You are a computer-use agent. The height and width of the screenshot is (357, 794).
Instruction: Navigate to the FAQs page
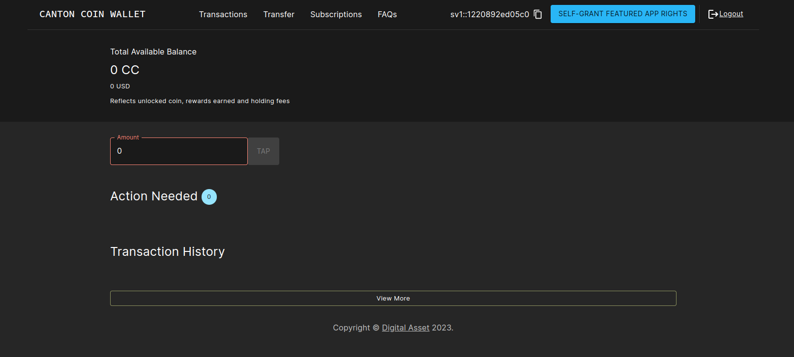(x=387, y=14)
